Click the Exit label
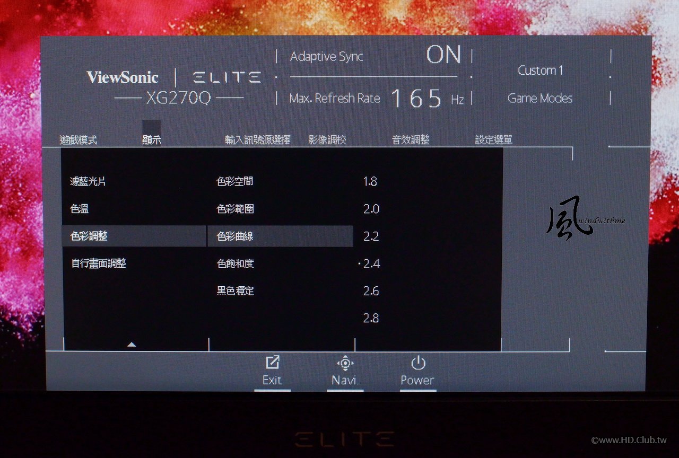This screenshot has height=458, width=679. tap(272, 380)
